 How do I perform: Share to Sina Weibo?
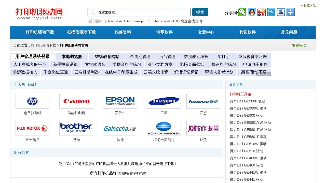[x=262, y=12]
